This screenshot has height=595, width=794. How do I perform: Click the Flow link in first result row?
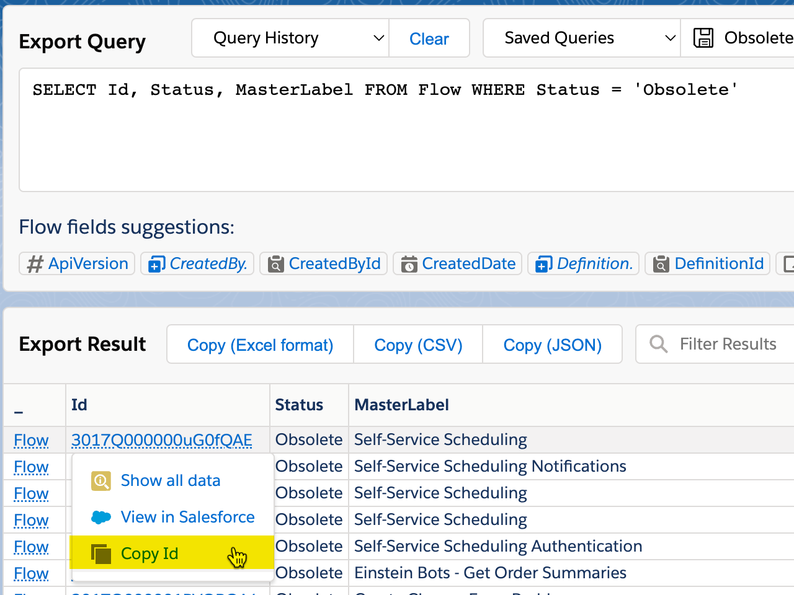pos(31,440)
